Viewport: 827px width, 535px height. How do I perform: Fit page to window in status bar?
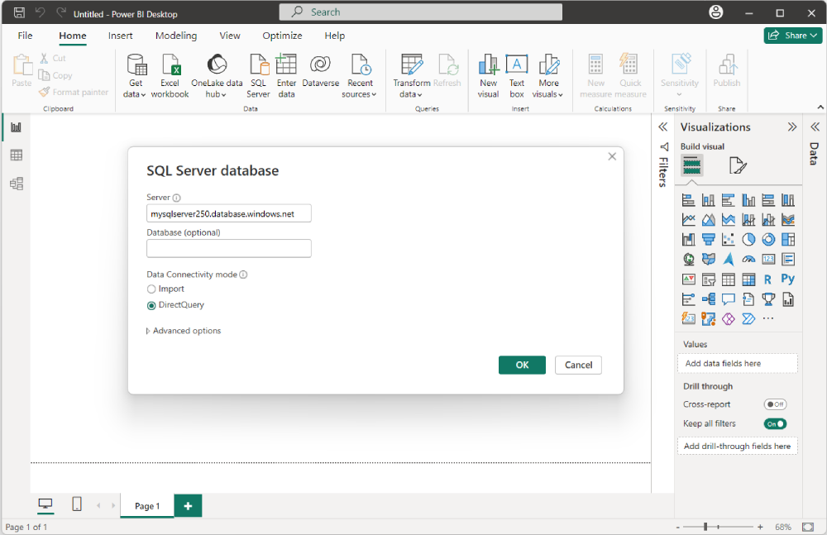(x=808, y=527)
